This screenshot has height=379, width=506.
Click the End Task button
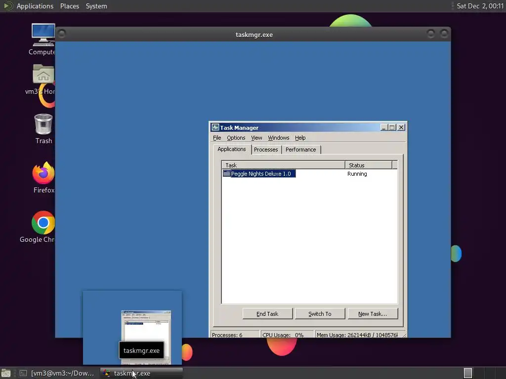tap(267, 313)
